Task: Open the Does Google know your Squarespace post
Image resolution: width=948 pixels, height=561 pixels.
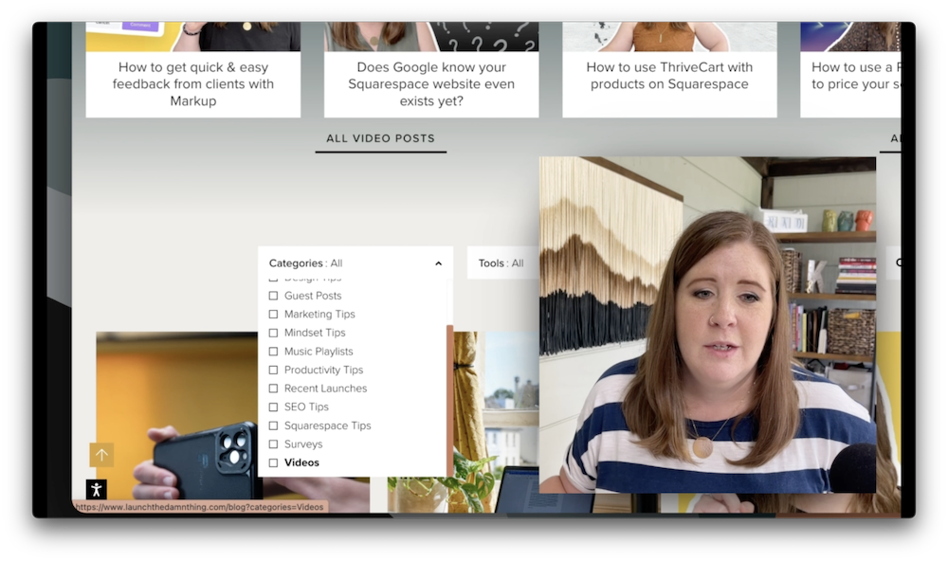Action: coord(431,84)
